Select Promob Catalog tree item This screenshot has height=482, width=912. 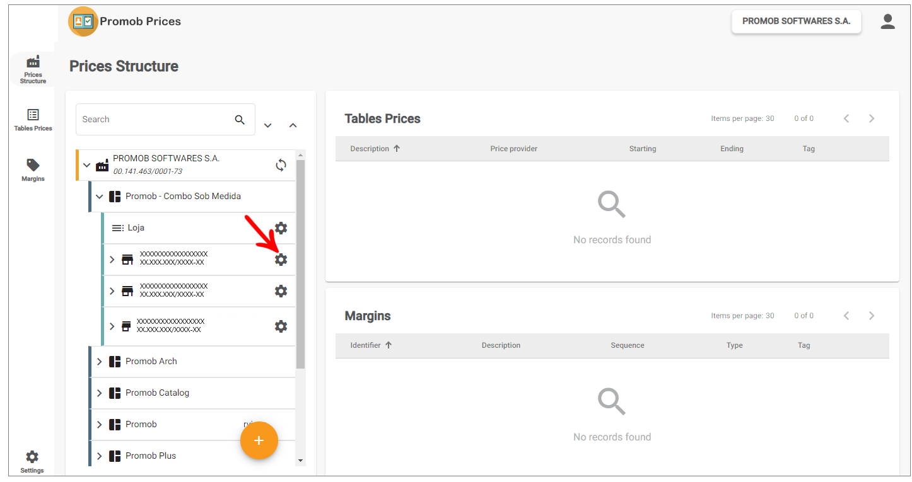(192, 393)
